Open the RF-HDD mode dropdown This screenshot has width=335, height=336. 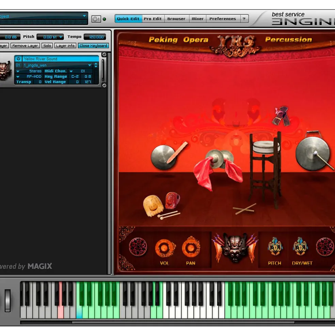18,76
